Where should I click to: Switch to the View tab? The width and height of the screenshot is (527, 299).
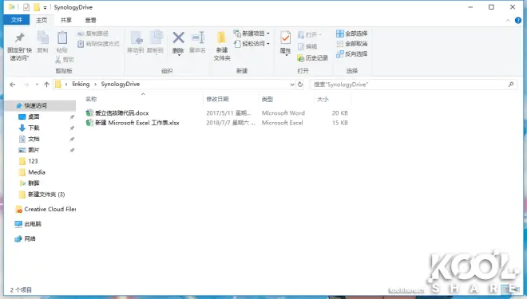[90, 20]
